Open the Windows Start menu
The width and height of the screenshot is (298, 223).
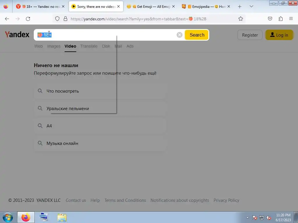coord(8,217)
